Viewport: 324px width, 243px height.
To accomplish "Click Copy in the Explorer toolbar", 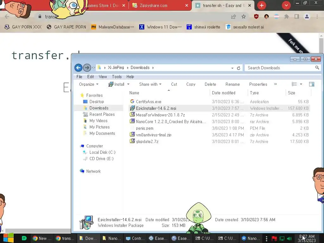I will coord(191,84).
